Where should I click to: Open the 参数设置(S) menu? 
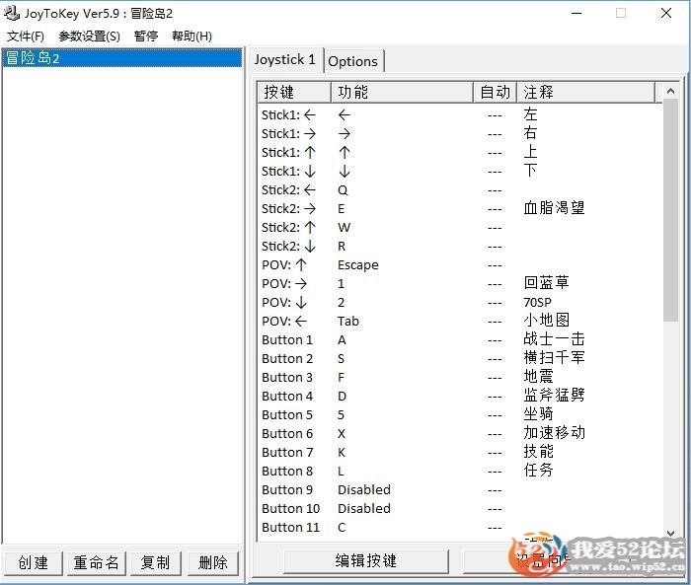tap(90, 37)
